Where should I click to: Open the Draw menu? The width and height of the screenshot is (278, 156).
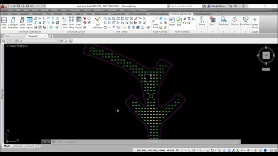tap(63, 10)
